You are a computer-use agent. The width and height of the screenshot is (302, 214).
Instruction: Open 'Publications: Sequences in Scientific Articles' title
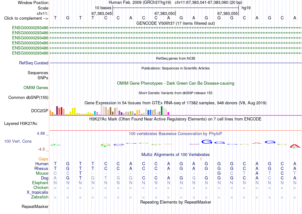click(x=175, y=68)
